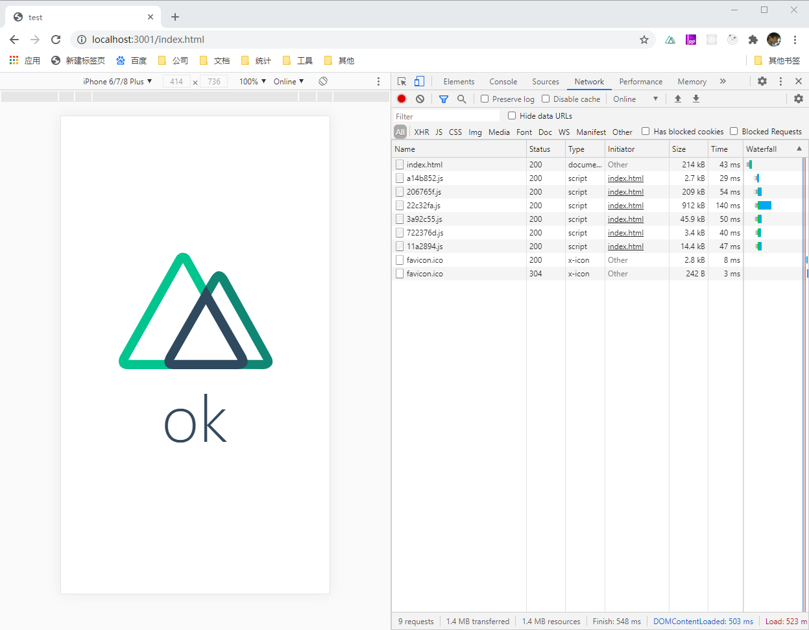Switch to the Performance tab
The image size is (809, 630).
coord(641,82)
